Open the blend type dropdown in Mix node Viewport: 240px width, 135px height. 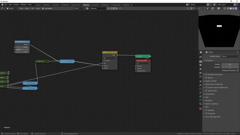coord(110,58)
